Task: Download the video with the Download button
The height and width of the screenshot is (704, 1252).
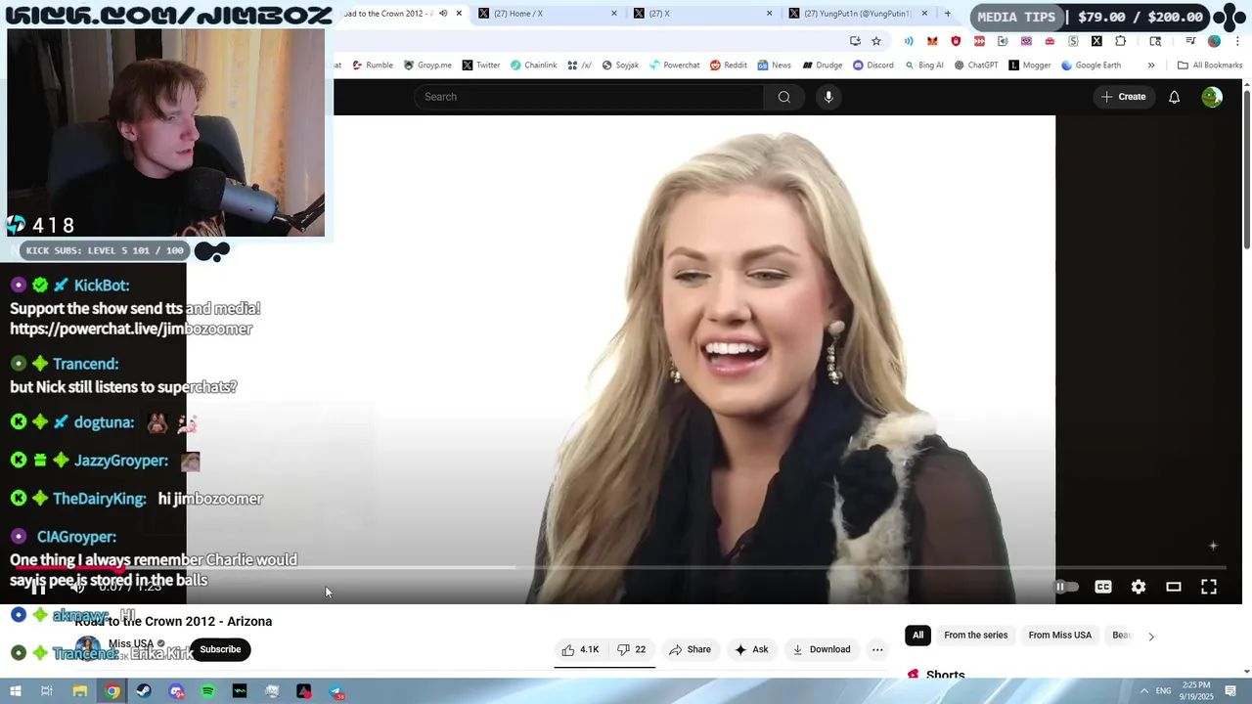Action: (x=822, y=649)
